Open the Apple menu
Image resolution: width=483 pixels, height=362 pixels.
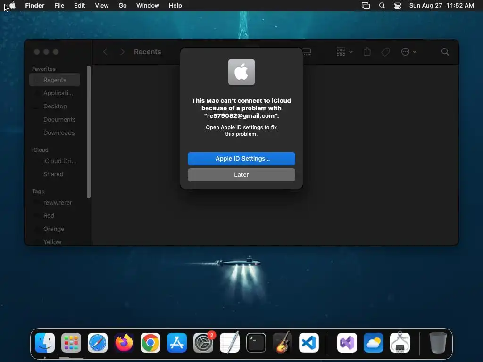pyautogui.click(x=12, y=6)
